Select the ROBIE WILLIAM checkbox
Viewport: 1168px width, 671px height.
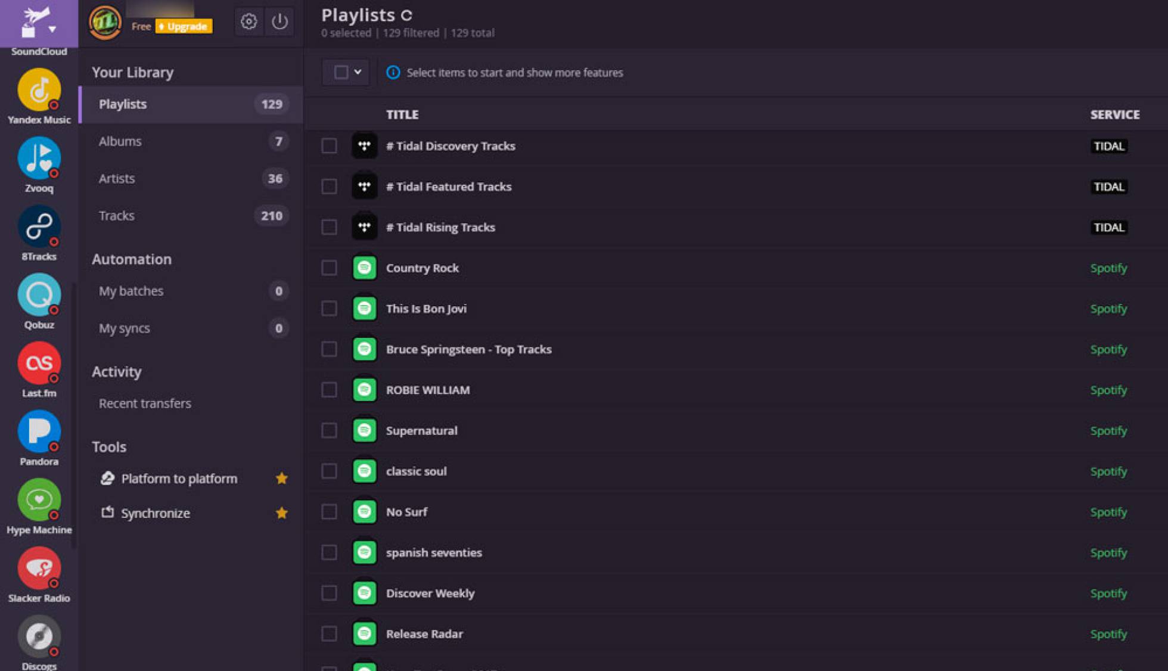coord(329,390)
